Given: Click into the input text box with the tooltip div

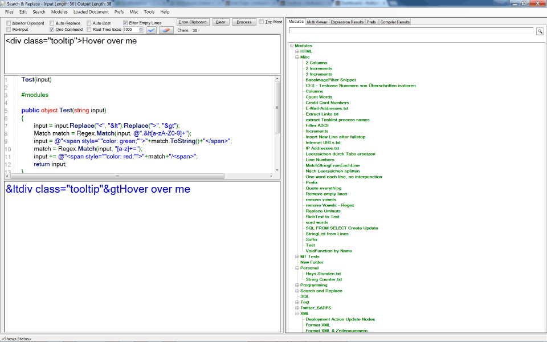Looking at the screenshot, I should (142, 54).
